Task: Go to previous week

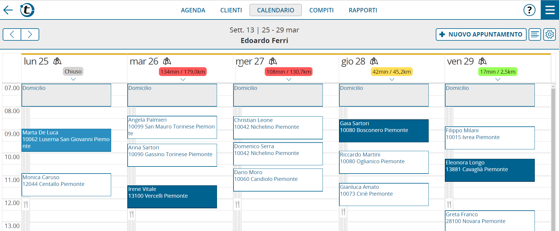Action: click(x=12, y=34)
